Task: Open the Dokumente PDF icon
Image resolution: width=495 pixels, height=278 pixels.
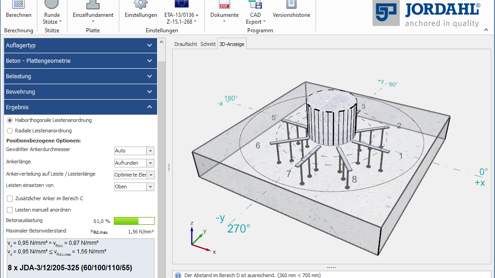Action: click(225, 4)
